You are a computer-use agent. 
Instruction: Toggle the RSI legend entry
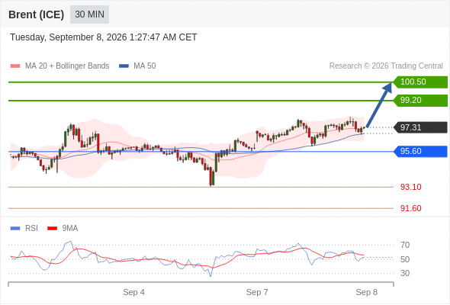point(24,229)
